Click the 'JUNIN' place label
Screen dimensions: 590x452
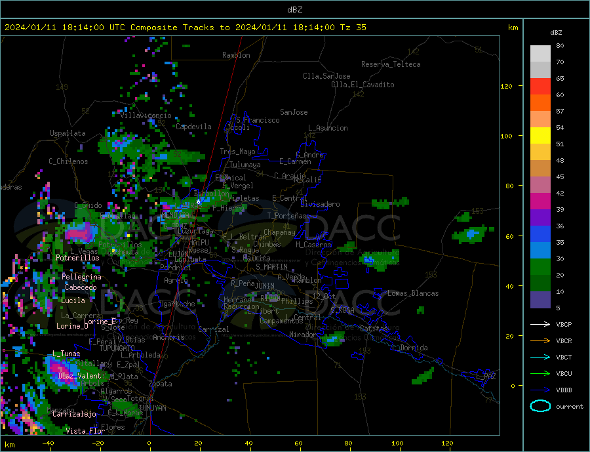(x=265, y=286)
